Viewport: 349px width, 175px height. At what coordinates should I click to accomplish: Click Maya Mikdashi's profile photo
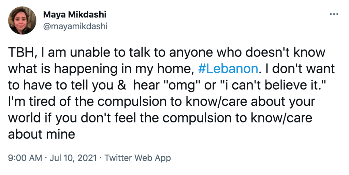click(x=23, y=21)
